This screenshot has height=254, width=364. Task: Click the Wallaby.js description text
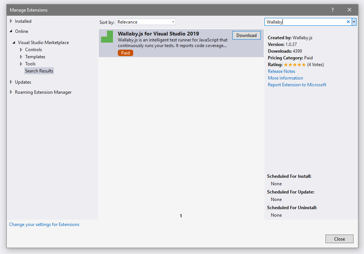pos(172,43)
